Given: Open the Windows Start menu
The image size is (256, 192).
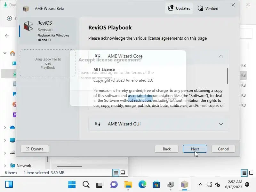Looking at the screenshot, I should [72, 185].
